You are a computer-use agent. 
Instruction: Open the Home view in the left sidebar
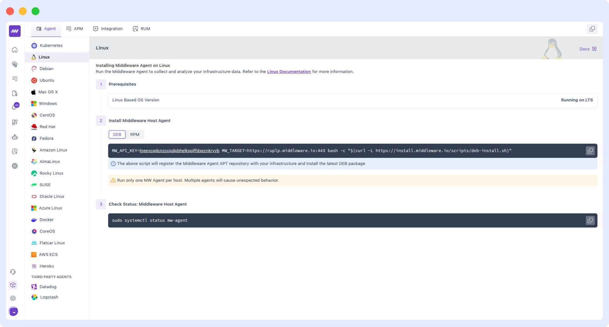click(x=14, y=49)
